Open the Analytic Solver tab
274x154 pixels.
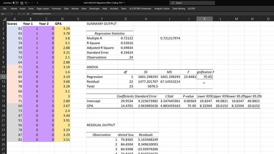tap(162, 9)
